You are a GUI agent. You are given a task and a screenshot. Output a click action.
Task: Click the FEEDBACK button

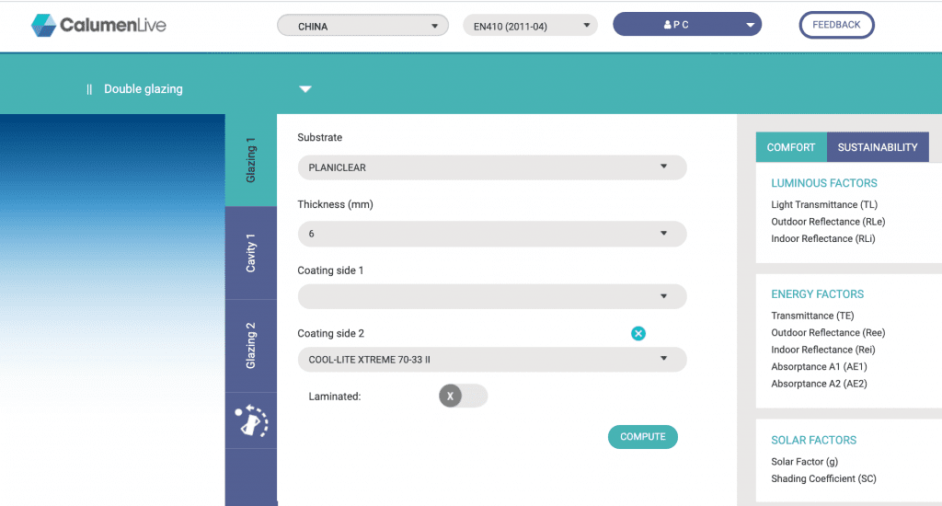836,25
